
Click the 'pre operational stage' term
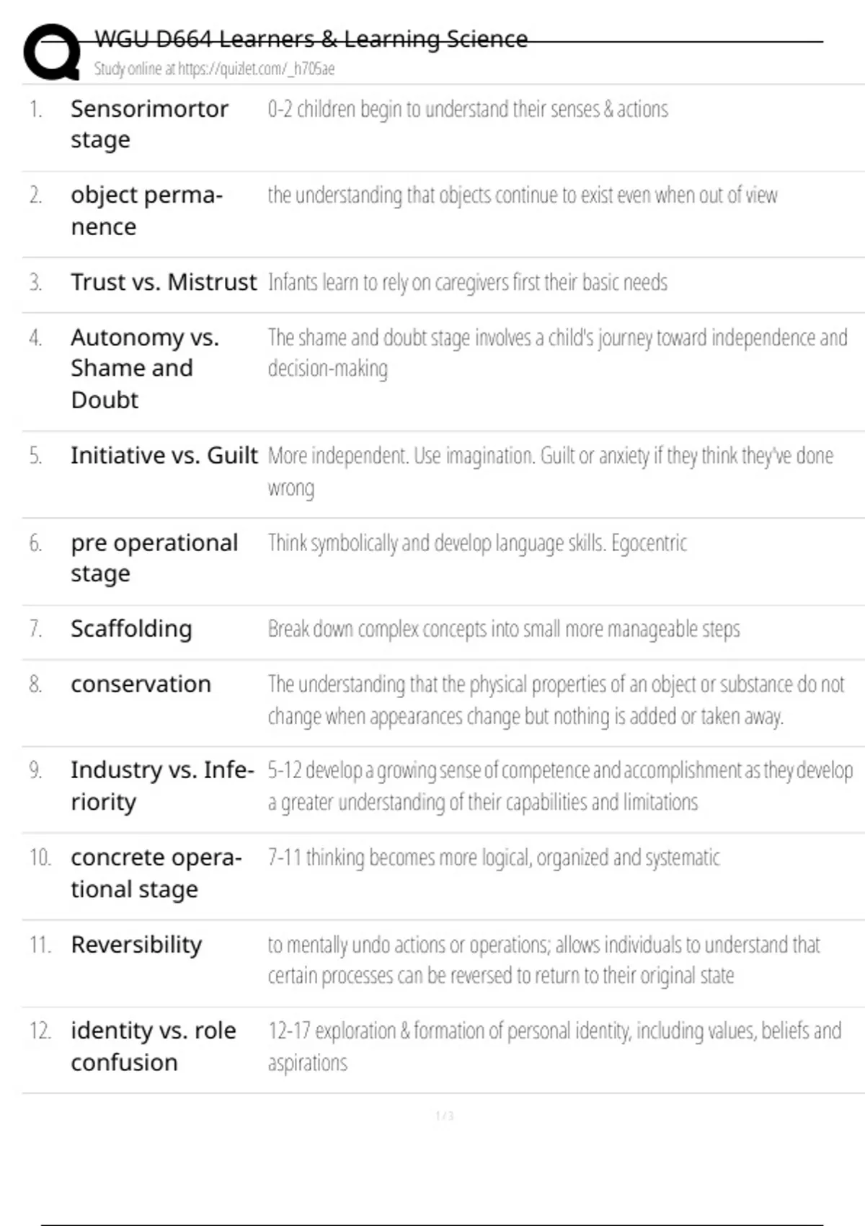click(x=154, y=557)
